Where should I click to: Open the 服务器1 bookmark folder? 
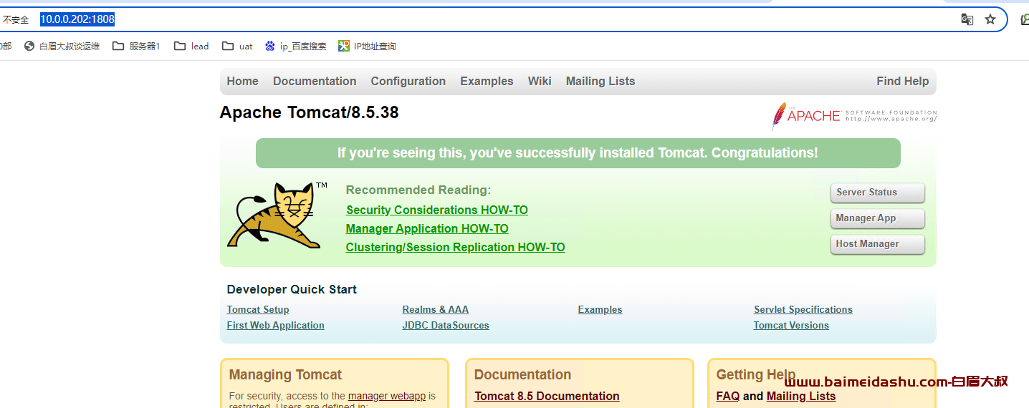[x=136, y=46]
